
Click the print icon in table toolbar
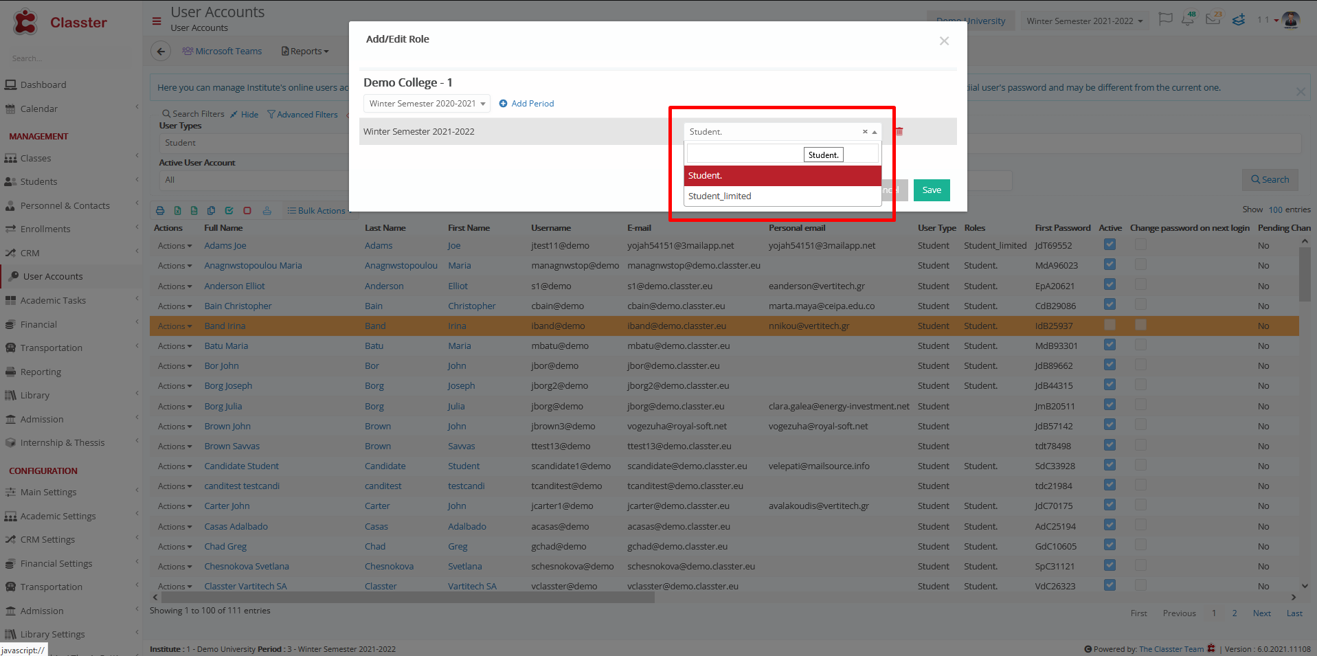[160, 211]
